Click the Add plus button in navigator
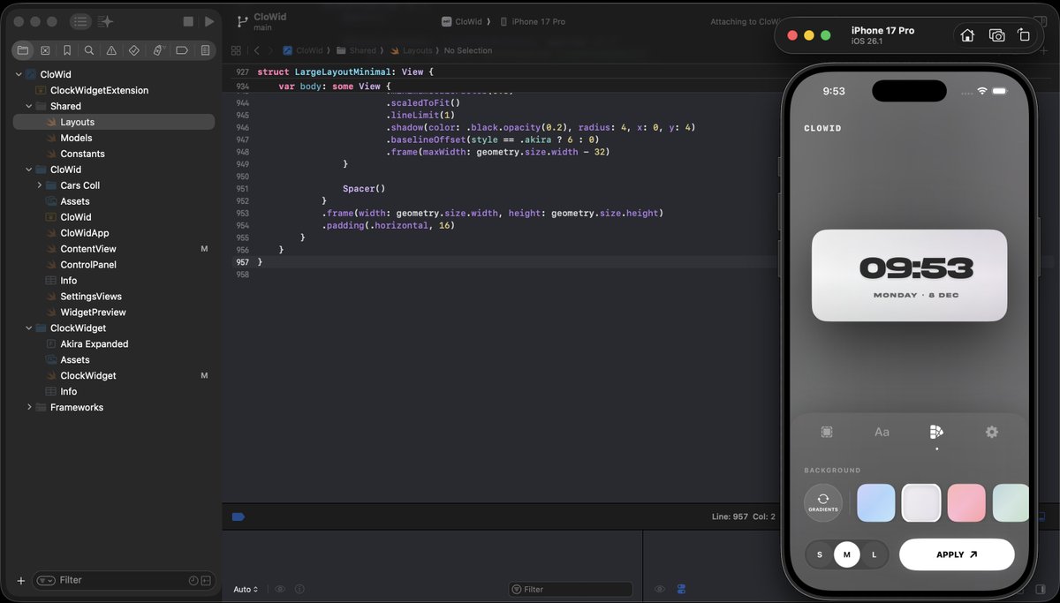Viewport: 1060px width, 603px height. click(x=21, y=580)
